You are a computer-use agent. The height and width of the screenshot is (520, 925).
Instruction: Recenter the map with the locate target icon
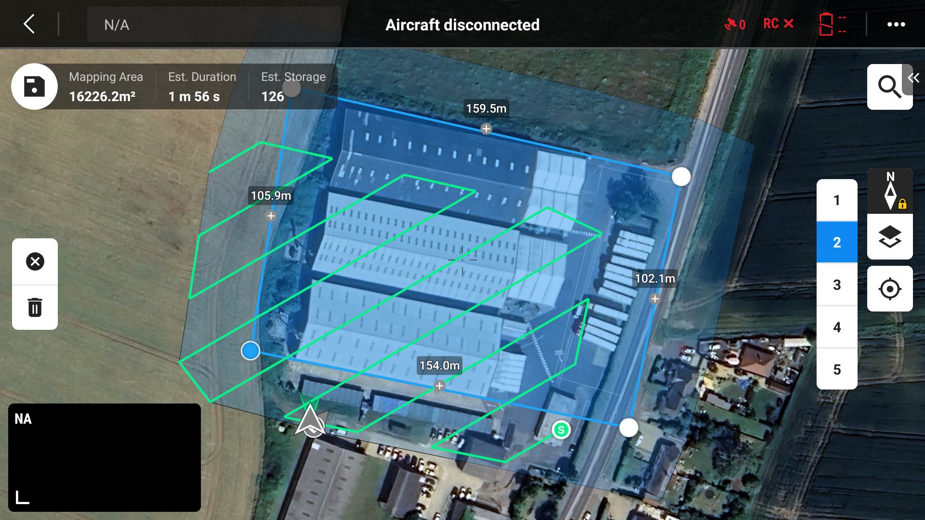tap(890, 289)
